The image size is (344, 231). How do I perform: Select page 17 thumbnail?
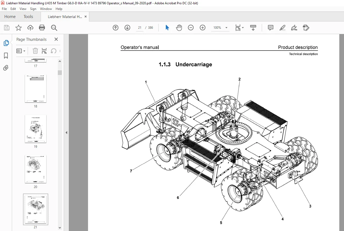pyautogui.click(x=35, y=60)
